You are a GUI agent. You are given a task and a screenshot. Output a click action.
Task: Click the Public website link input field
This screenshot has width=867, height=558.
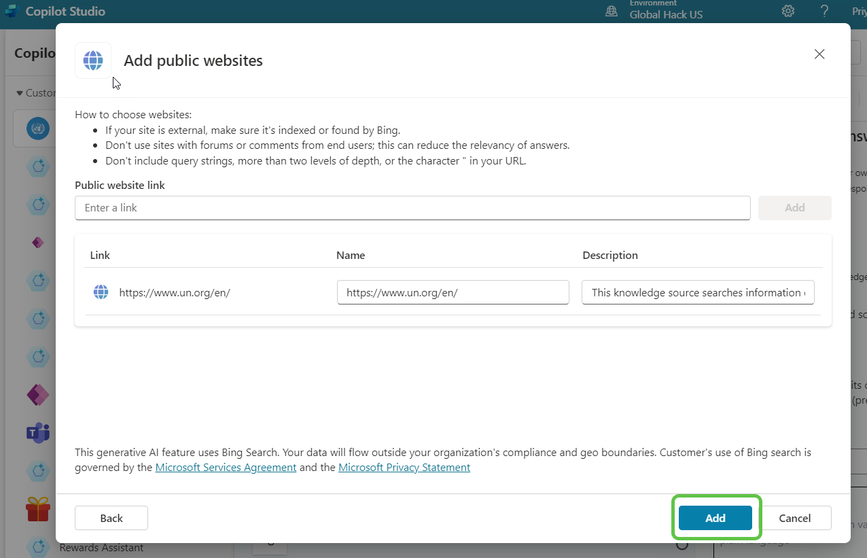pyautogui.click(x=412, y=208)
